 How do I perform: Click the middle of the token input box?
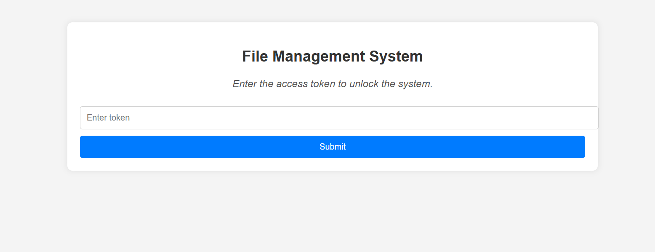339,118
